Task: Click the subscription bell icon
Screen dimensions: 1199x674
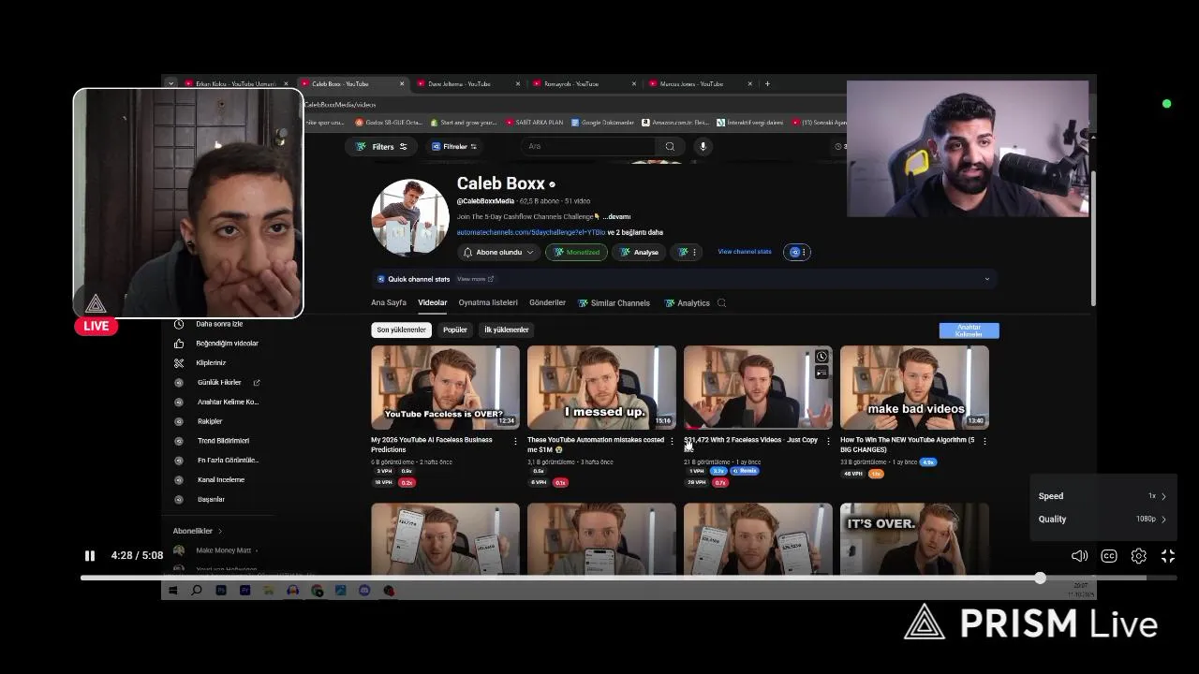Action: tap(467, 252)
